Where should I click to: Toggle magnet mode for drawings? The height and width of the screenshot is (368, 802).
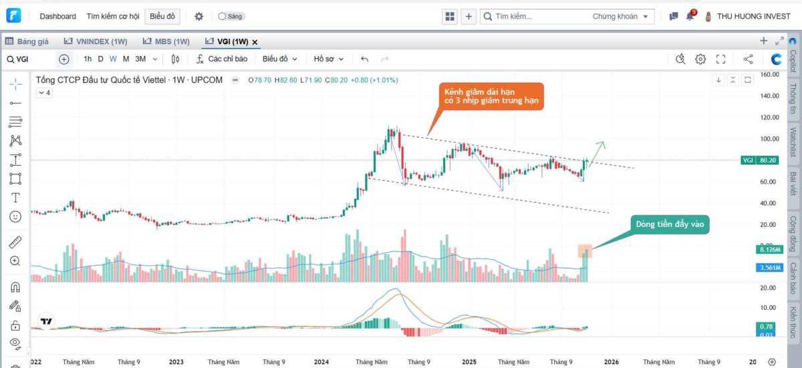click(x=15, y=287)
